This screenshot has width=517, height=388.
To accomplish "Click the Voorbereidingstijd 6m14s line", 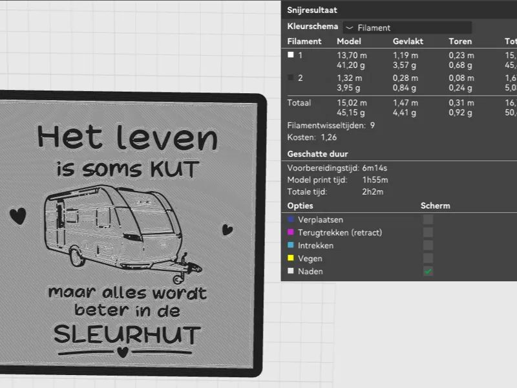I will 337,168.
